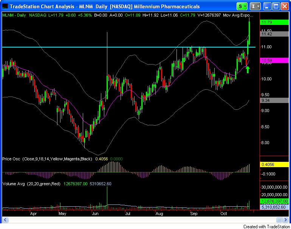The image size is (291, 229).
Task: Click the green 11.79 last price label
Action: [x=274, y=22]
